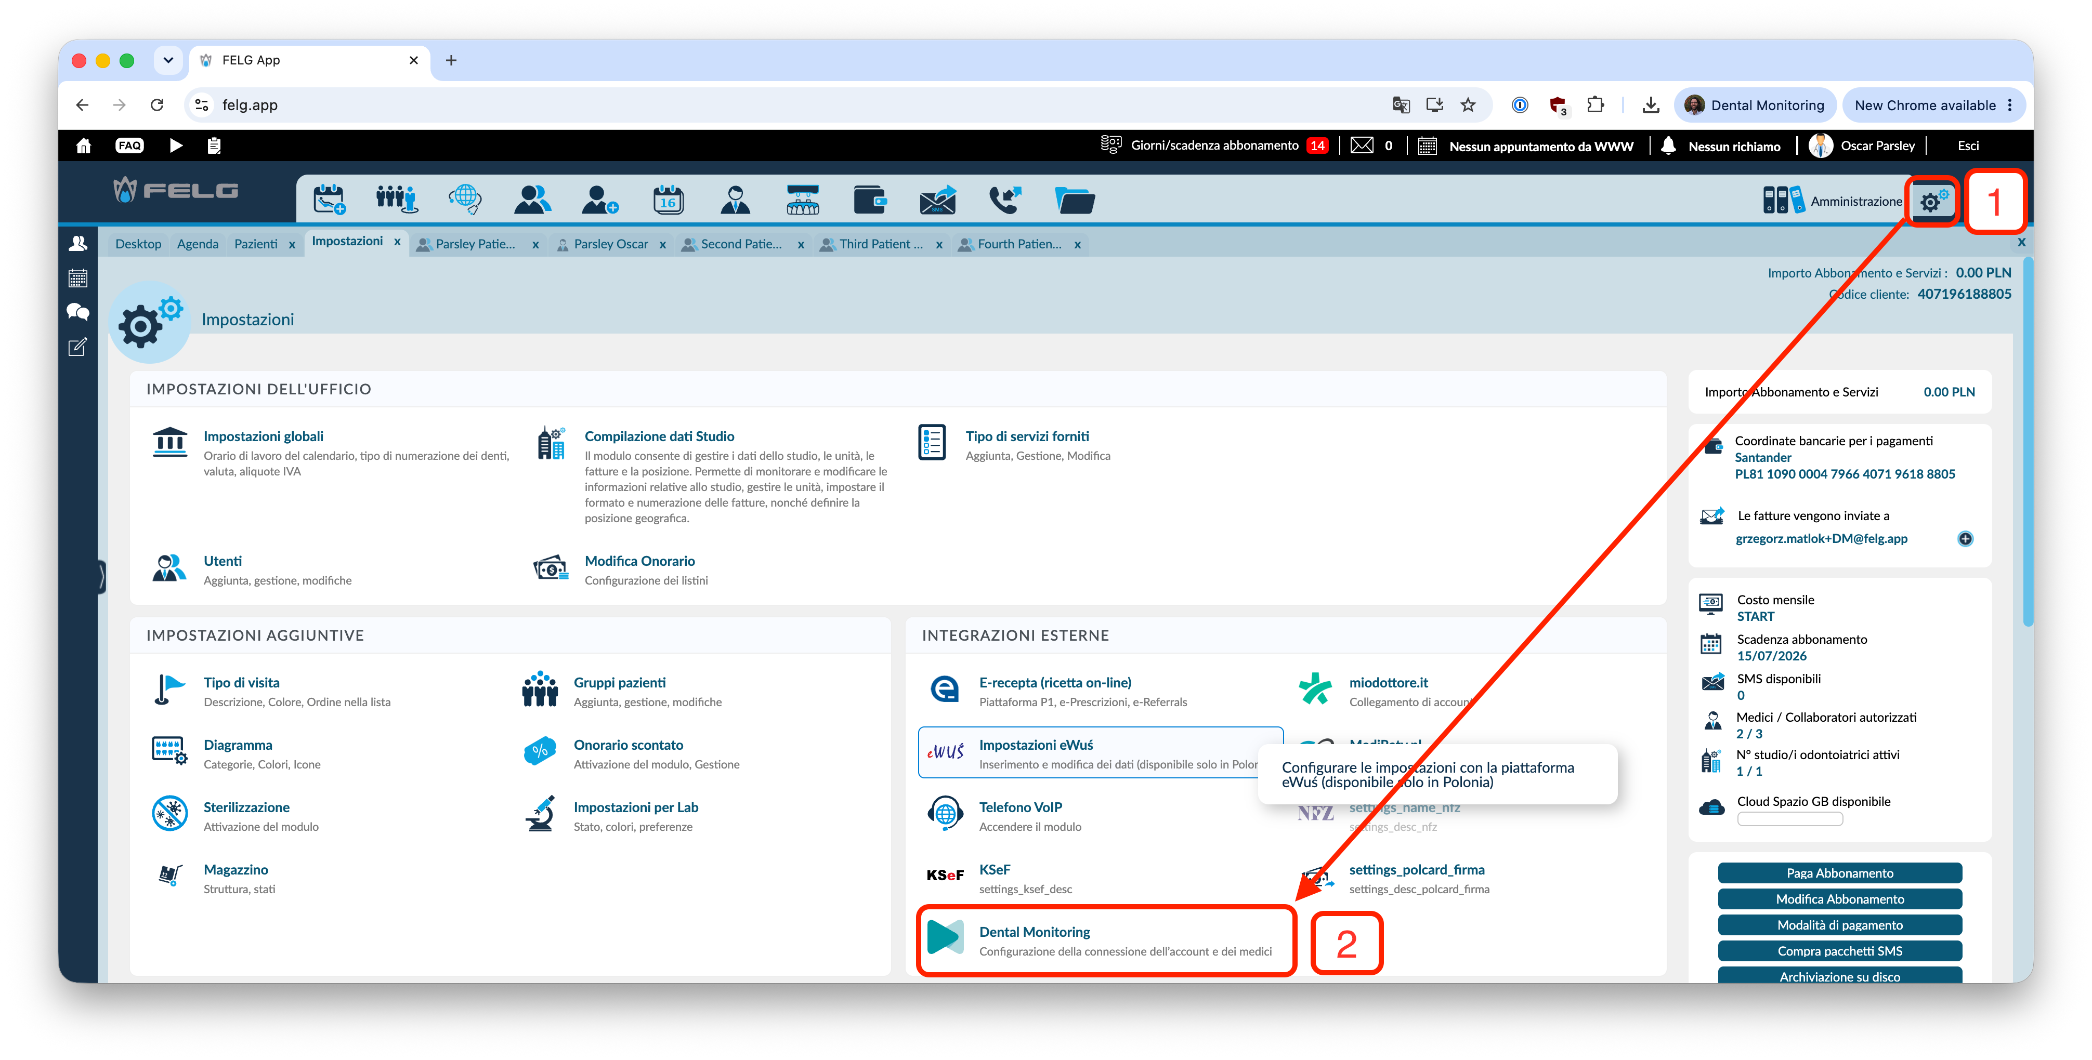Add new appointment calendar icon

[x=329, y=199]
